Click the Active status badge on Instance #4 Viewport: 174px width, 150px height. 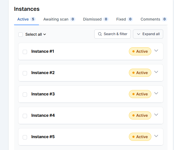[x=140, y=115]
